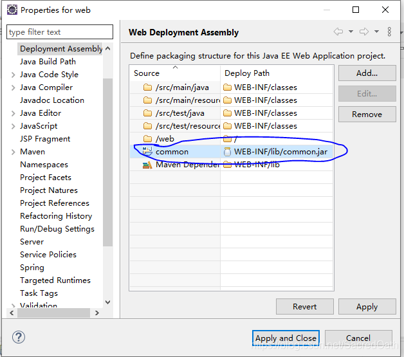Open the Spring page

(x=32, y=268)
